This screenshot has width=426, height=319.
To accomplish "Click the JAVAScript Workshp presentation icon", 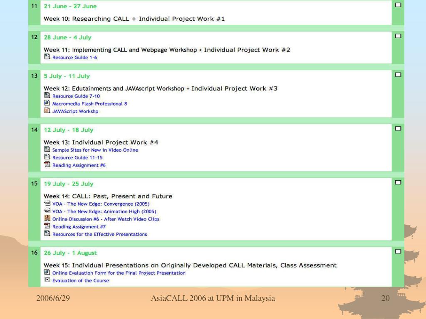I will (x=47, y=110).
